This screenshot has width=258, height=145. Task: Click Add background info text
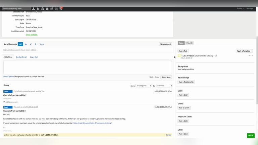(186, 69)
